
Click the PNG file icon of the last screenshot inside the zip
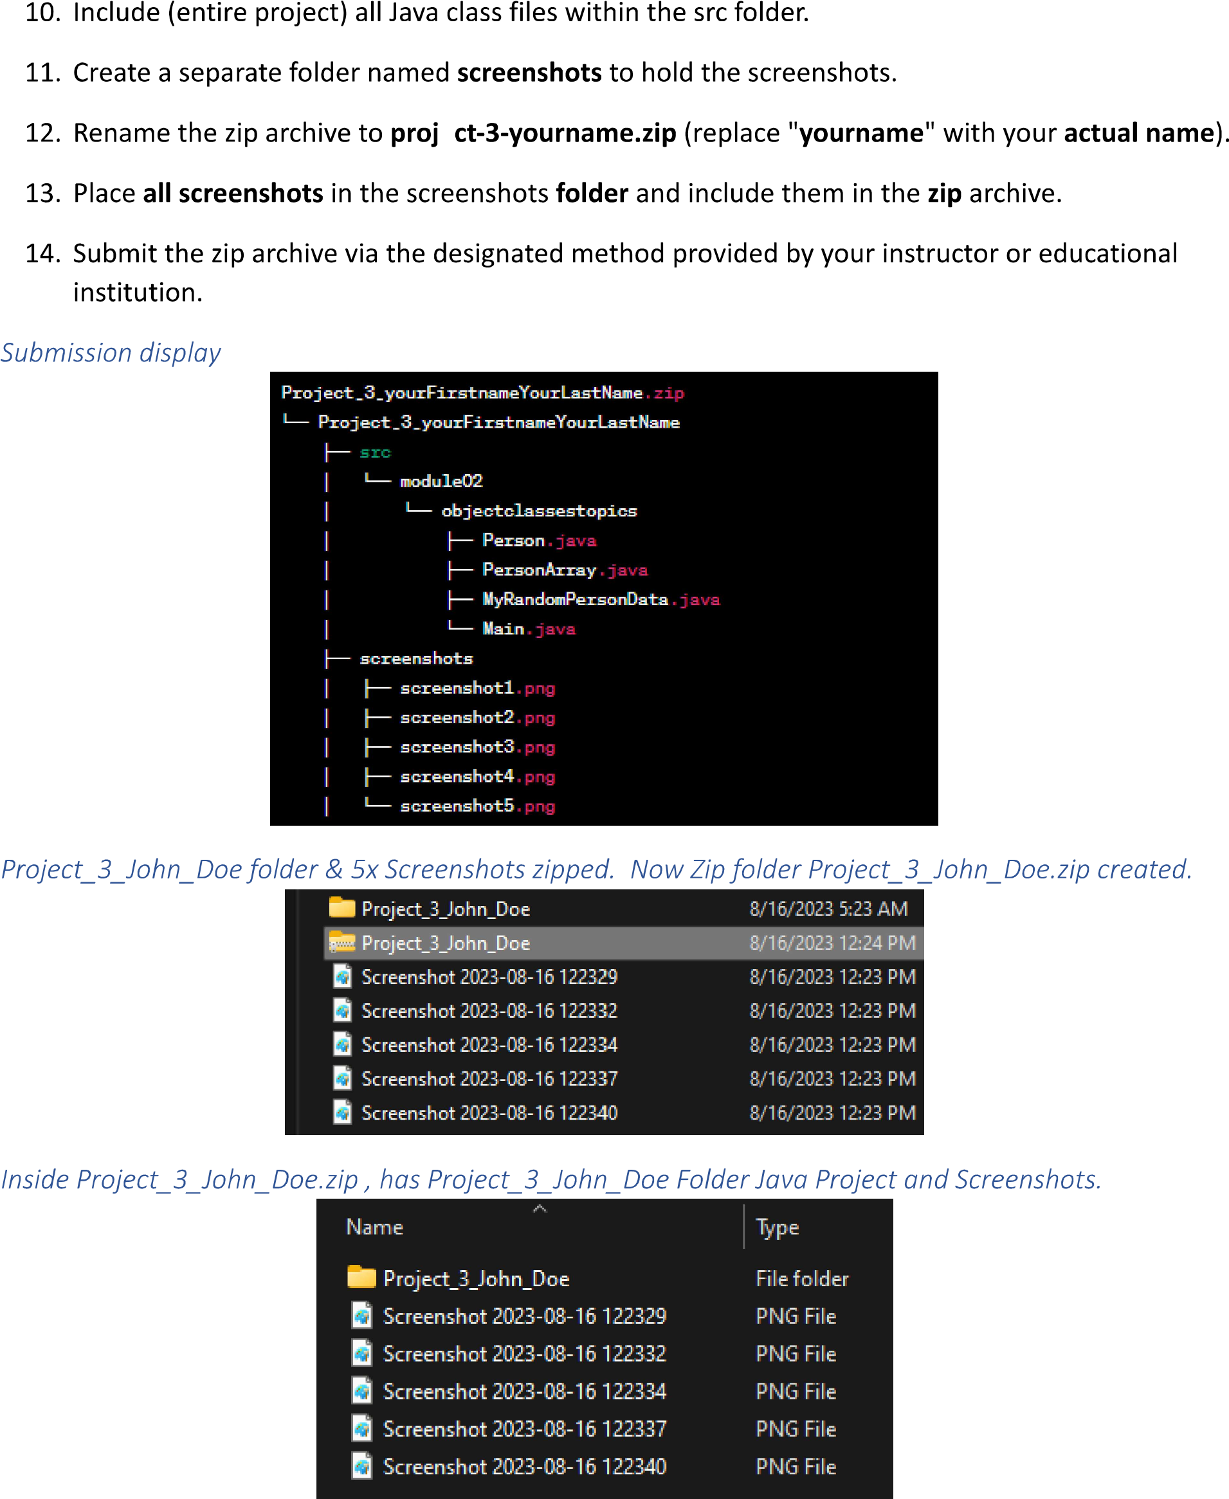[363, 1466]
